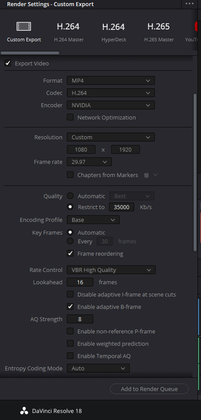
Task: Choose the HyperDeck H.264 preset
Action: tap(113, 32)
